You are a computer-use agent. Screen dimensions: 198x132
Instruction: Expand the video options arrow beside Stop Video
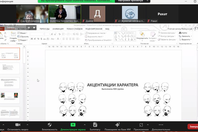(27, 125)
